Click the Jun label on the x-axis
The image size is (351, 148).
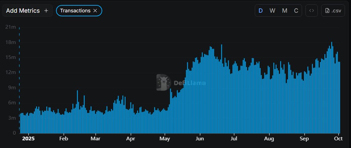200,138
